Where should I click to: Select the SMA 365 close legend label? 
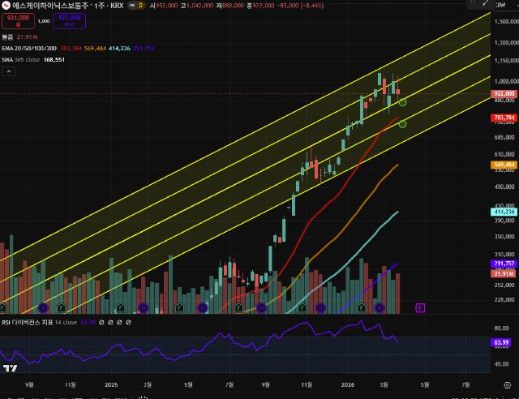click(20, 59)
